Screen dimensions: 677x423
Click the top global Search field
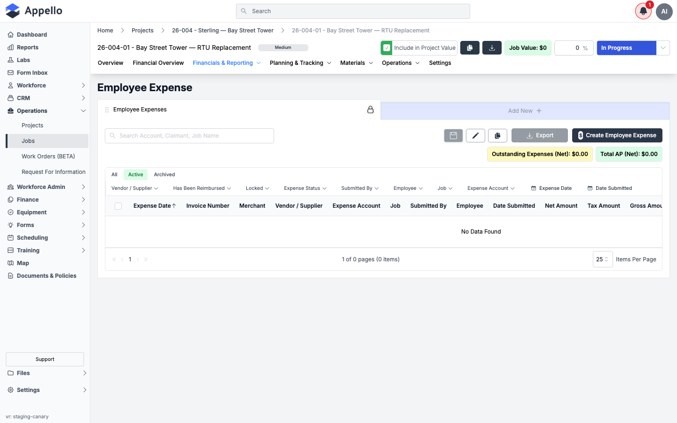click(x=353, y=11)
